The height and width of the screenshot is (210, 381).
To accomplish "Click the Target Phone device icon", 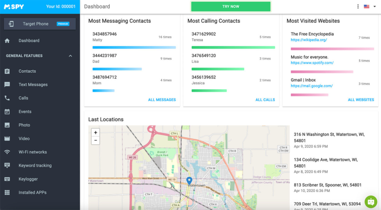I will point(11,24).
